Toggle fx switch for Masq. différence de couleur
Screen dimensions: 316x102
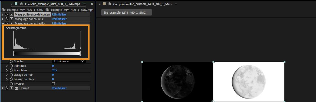click(7, 14)
